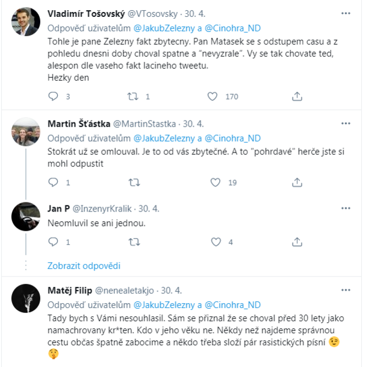Image resolution: width=366 pixels, height=367 pixels.
Task: Open Vladimír Tošovský's profile picture
Action: [x=26, y=22]
